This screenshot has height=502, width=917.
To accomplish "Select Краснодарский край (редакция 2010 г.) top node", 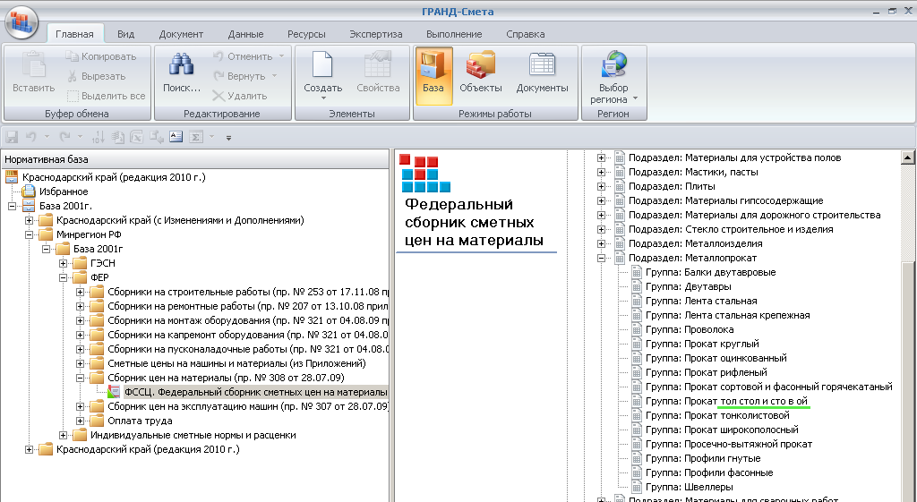I will coord(114,177).
